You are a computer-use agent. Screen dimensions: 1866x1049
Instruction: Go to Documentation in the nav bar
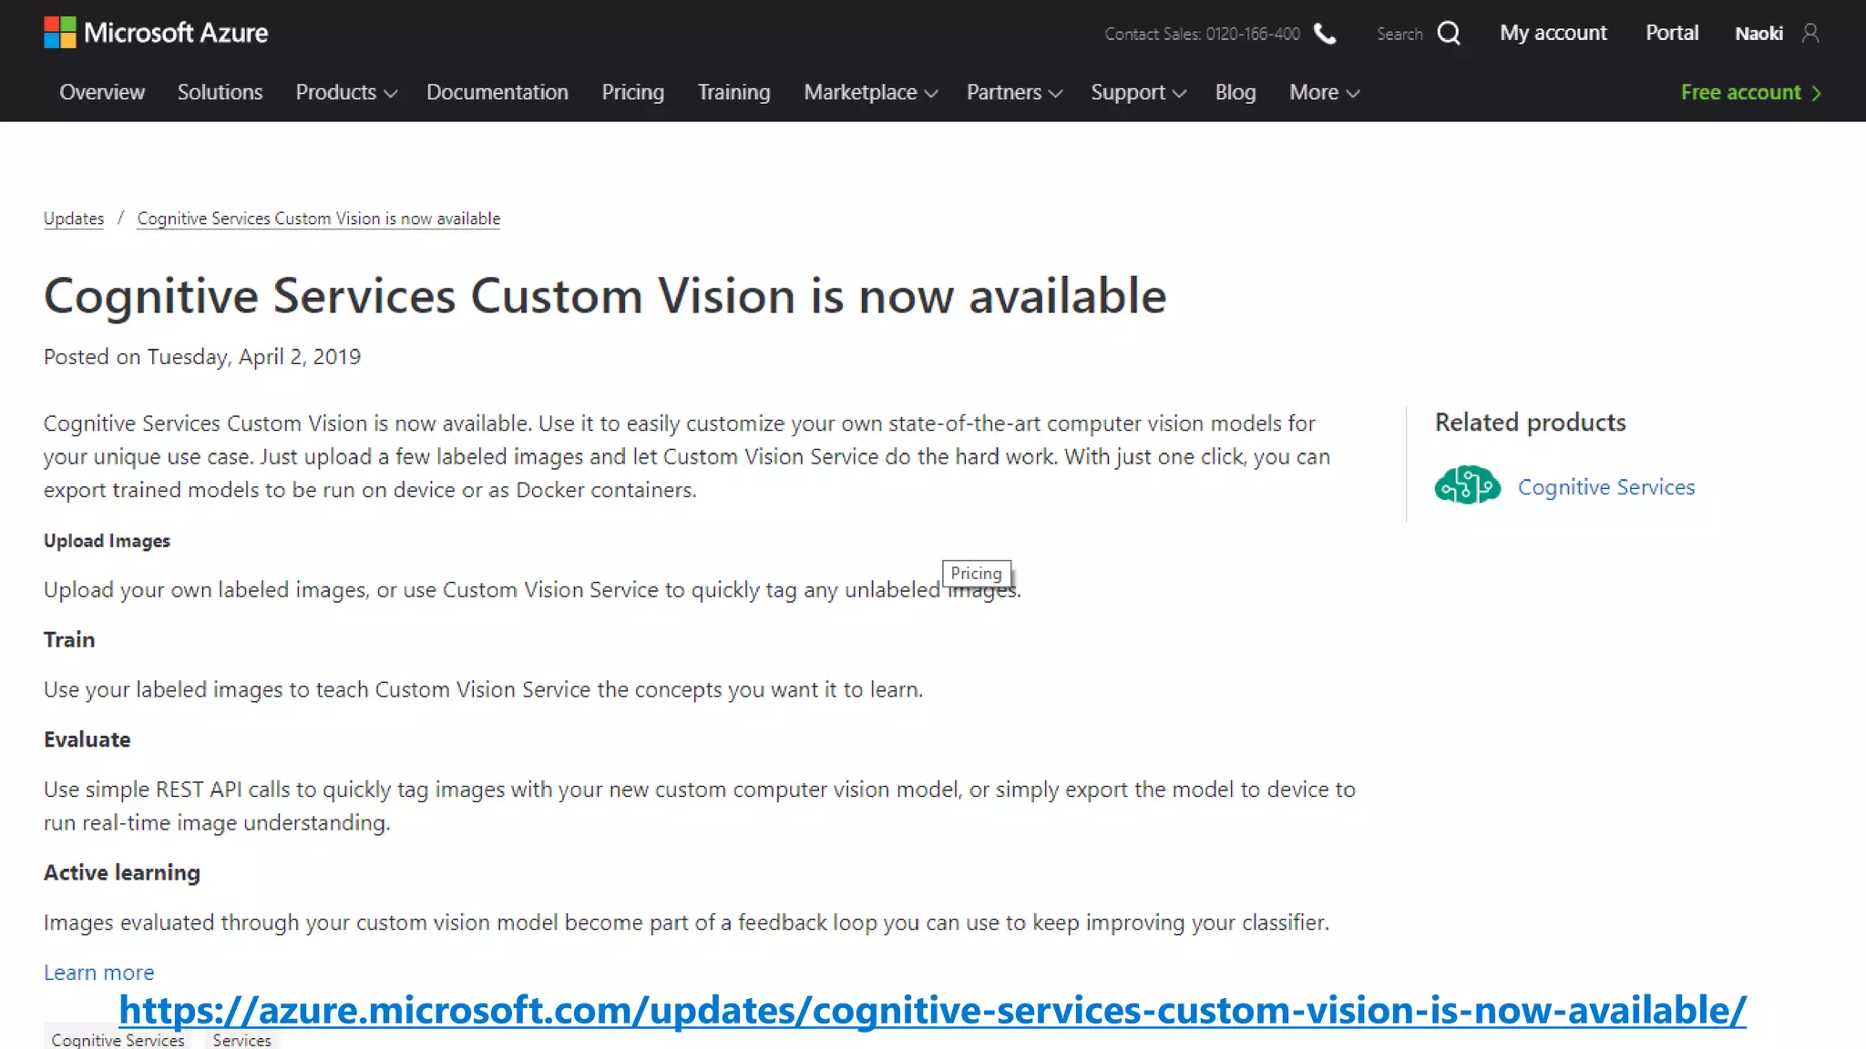coord(497,93)
